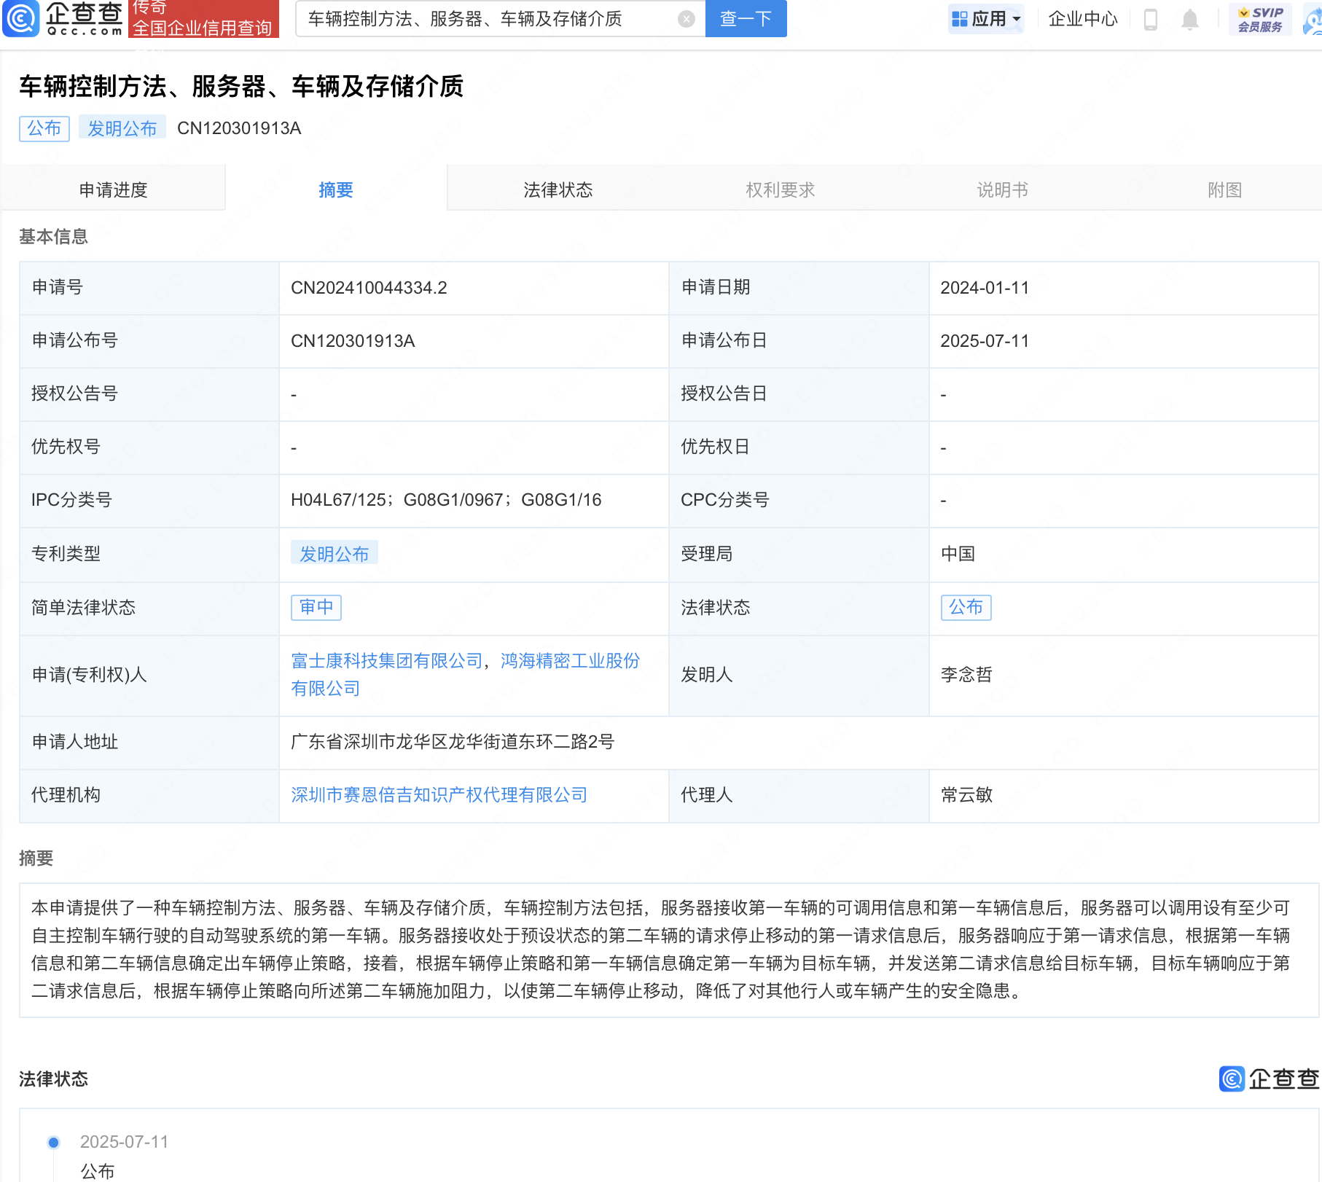
Task: Open the 深圳市赛恩倍吉知识产权代理有限公司 agency link
Action: 439,795
